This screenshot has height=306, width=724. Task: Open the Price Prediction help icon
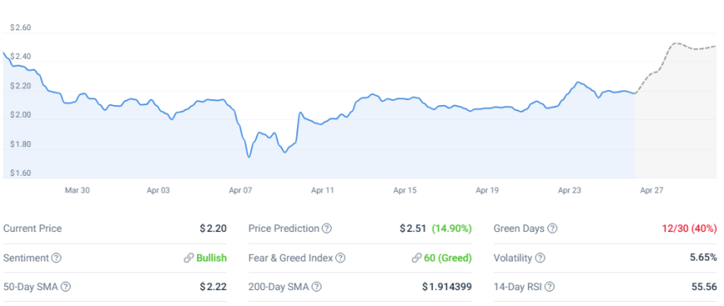[327, 229]
